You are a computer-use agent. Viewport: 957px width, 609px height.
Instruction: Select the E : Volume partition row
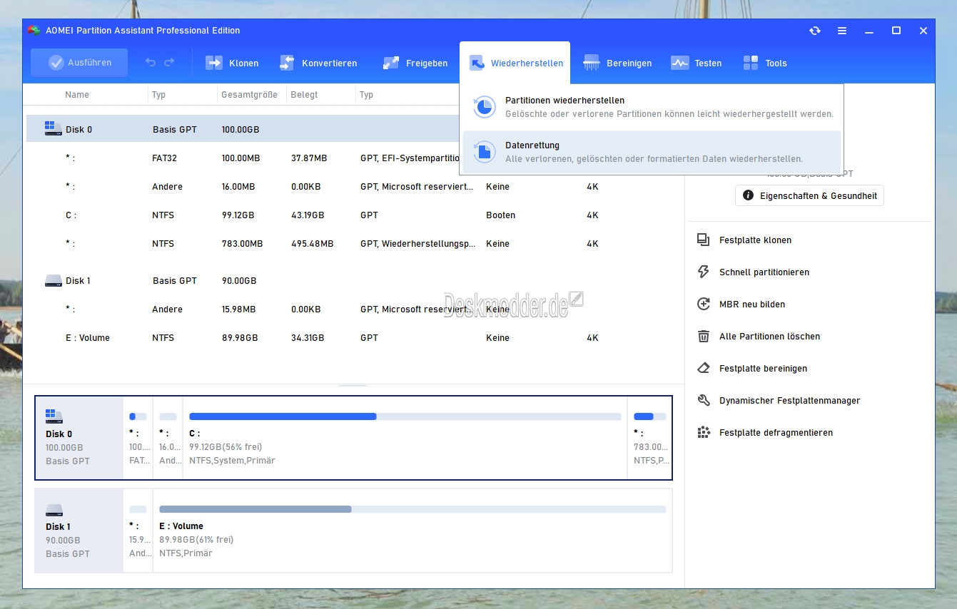click(x=354, y=337)
